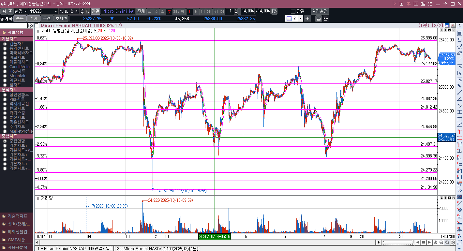Click the 환경설정 button
This screenshot has height=251, width=463.
tap(320, 11)
